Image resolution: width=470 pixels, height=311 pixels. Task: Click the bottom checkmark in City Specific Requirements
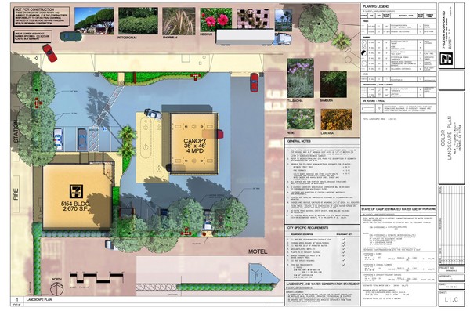[344, 265]
